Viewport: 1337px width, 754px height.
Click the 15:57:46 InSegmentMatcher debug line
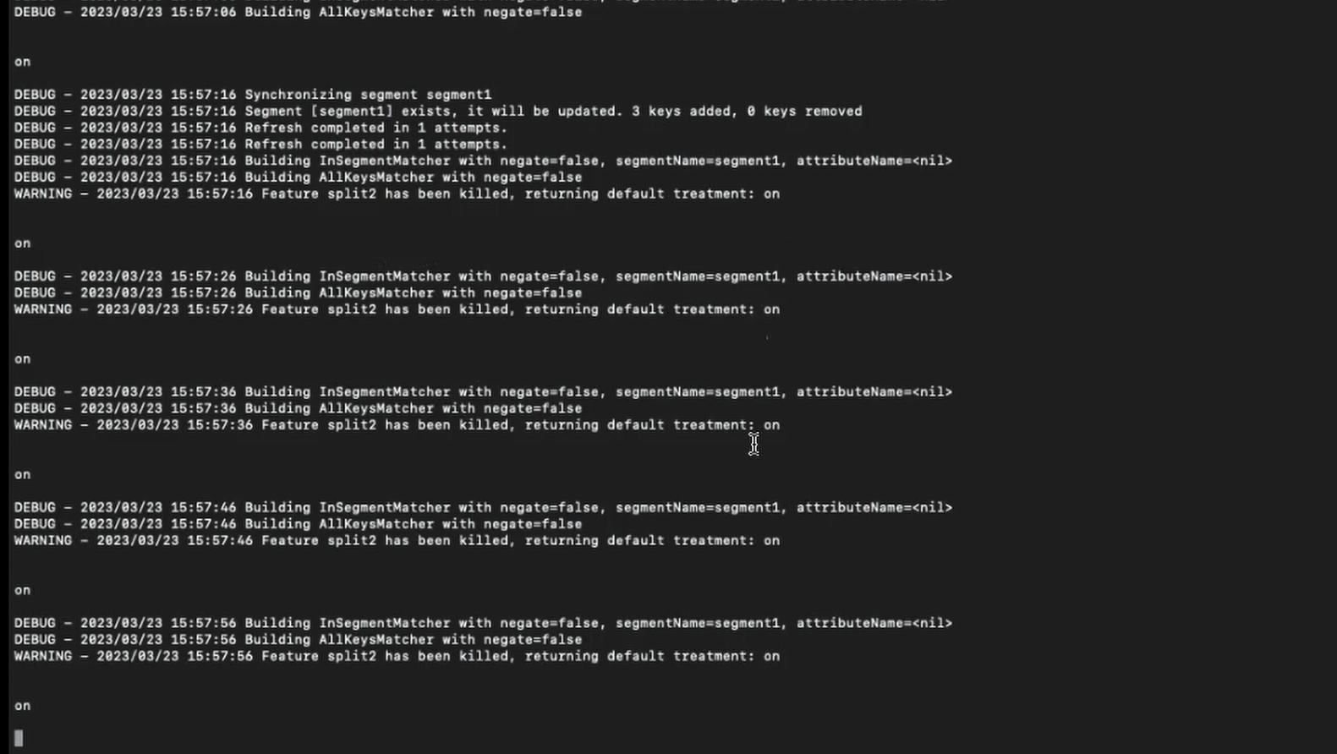[483, 508]
